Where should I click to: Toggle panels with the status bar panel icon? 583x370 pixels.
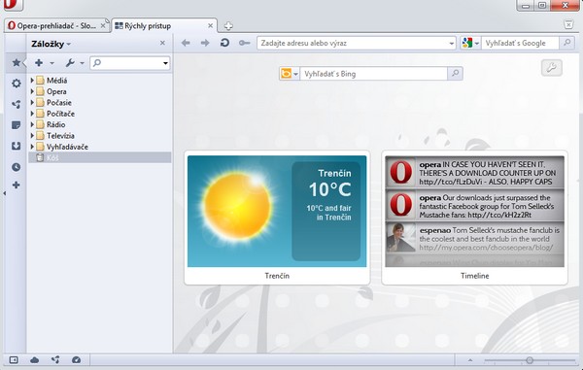[x=14, y=360]
